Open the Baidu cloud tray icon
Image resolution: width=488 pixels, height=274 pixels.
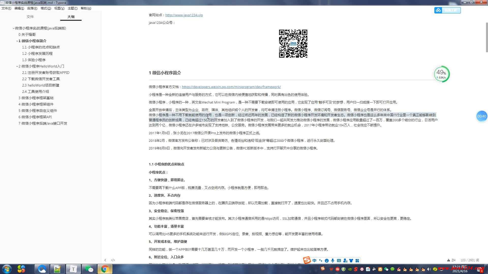368,269
